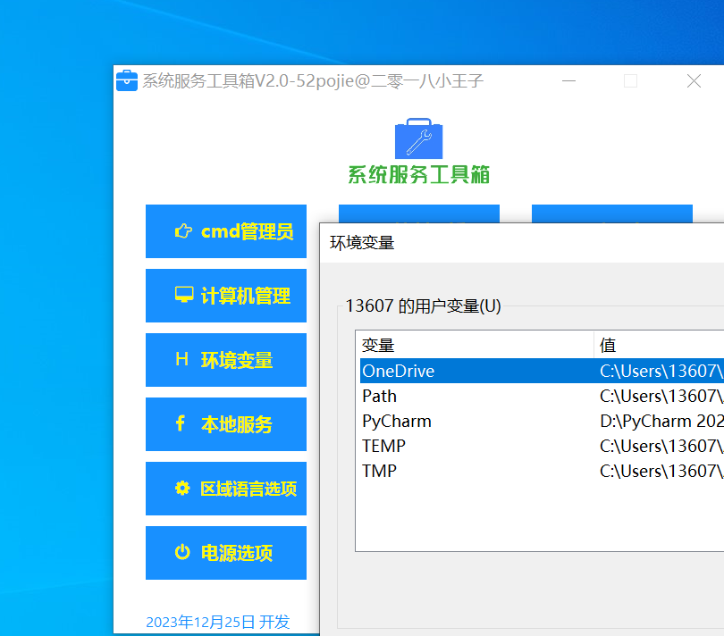The height and width of the screenshot is (636, 724).
Task: Click the large blue toolbox wrench logo
Action: click(x=418, y=139)
